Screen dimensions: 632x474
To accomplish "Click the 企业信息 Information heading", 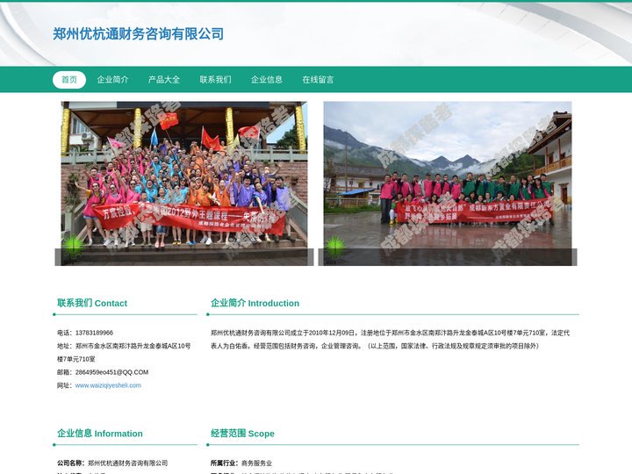I will pos(99,434).
